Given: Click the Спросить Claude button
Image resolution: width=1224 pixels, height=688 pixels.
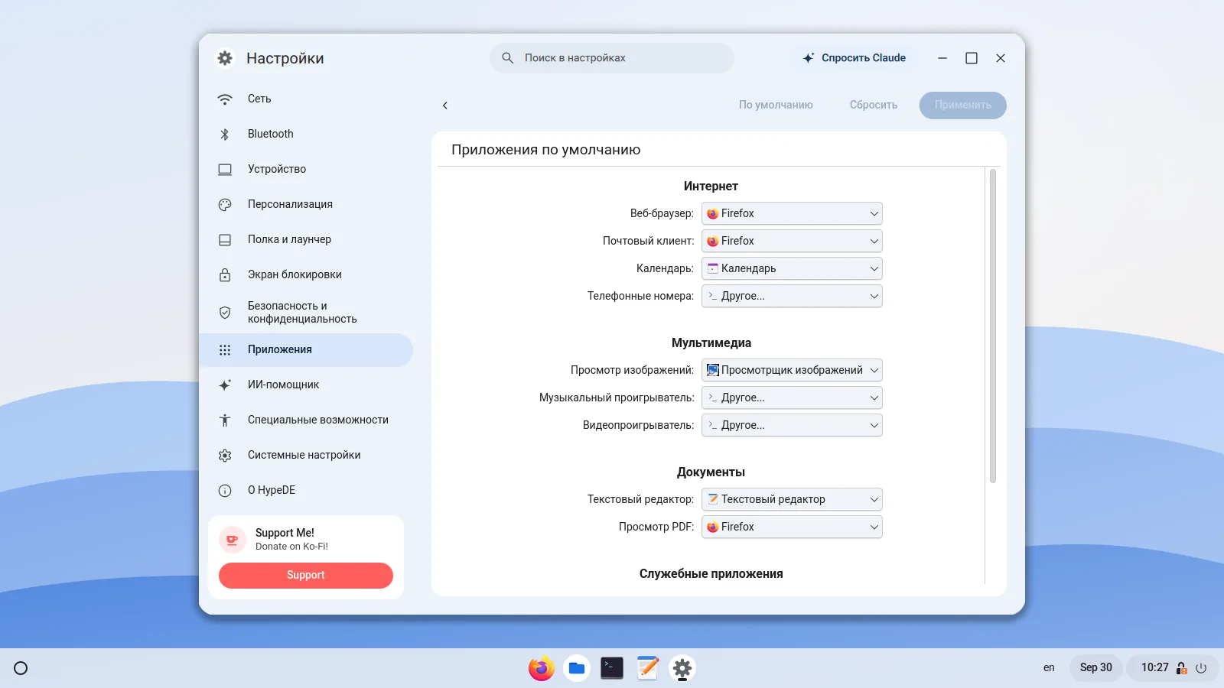Looking at the screenshot, I should click(x=854, y=58).
